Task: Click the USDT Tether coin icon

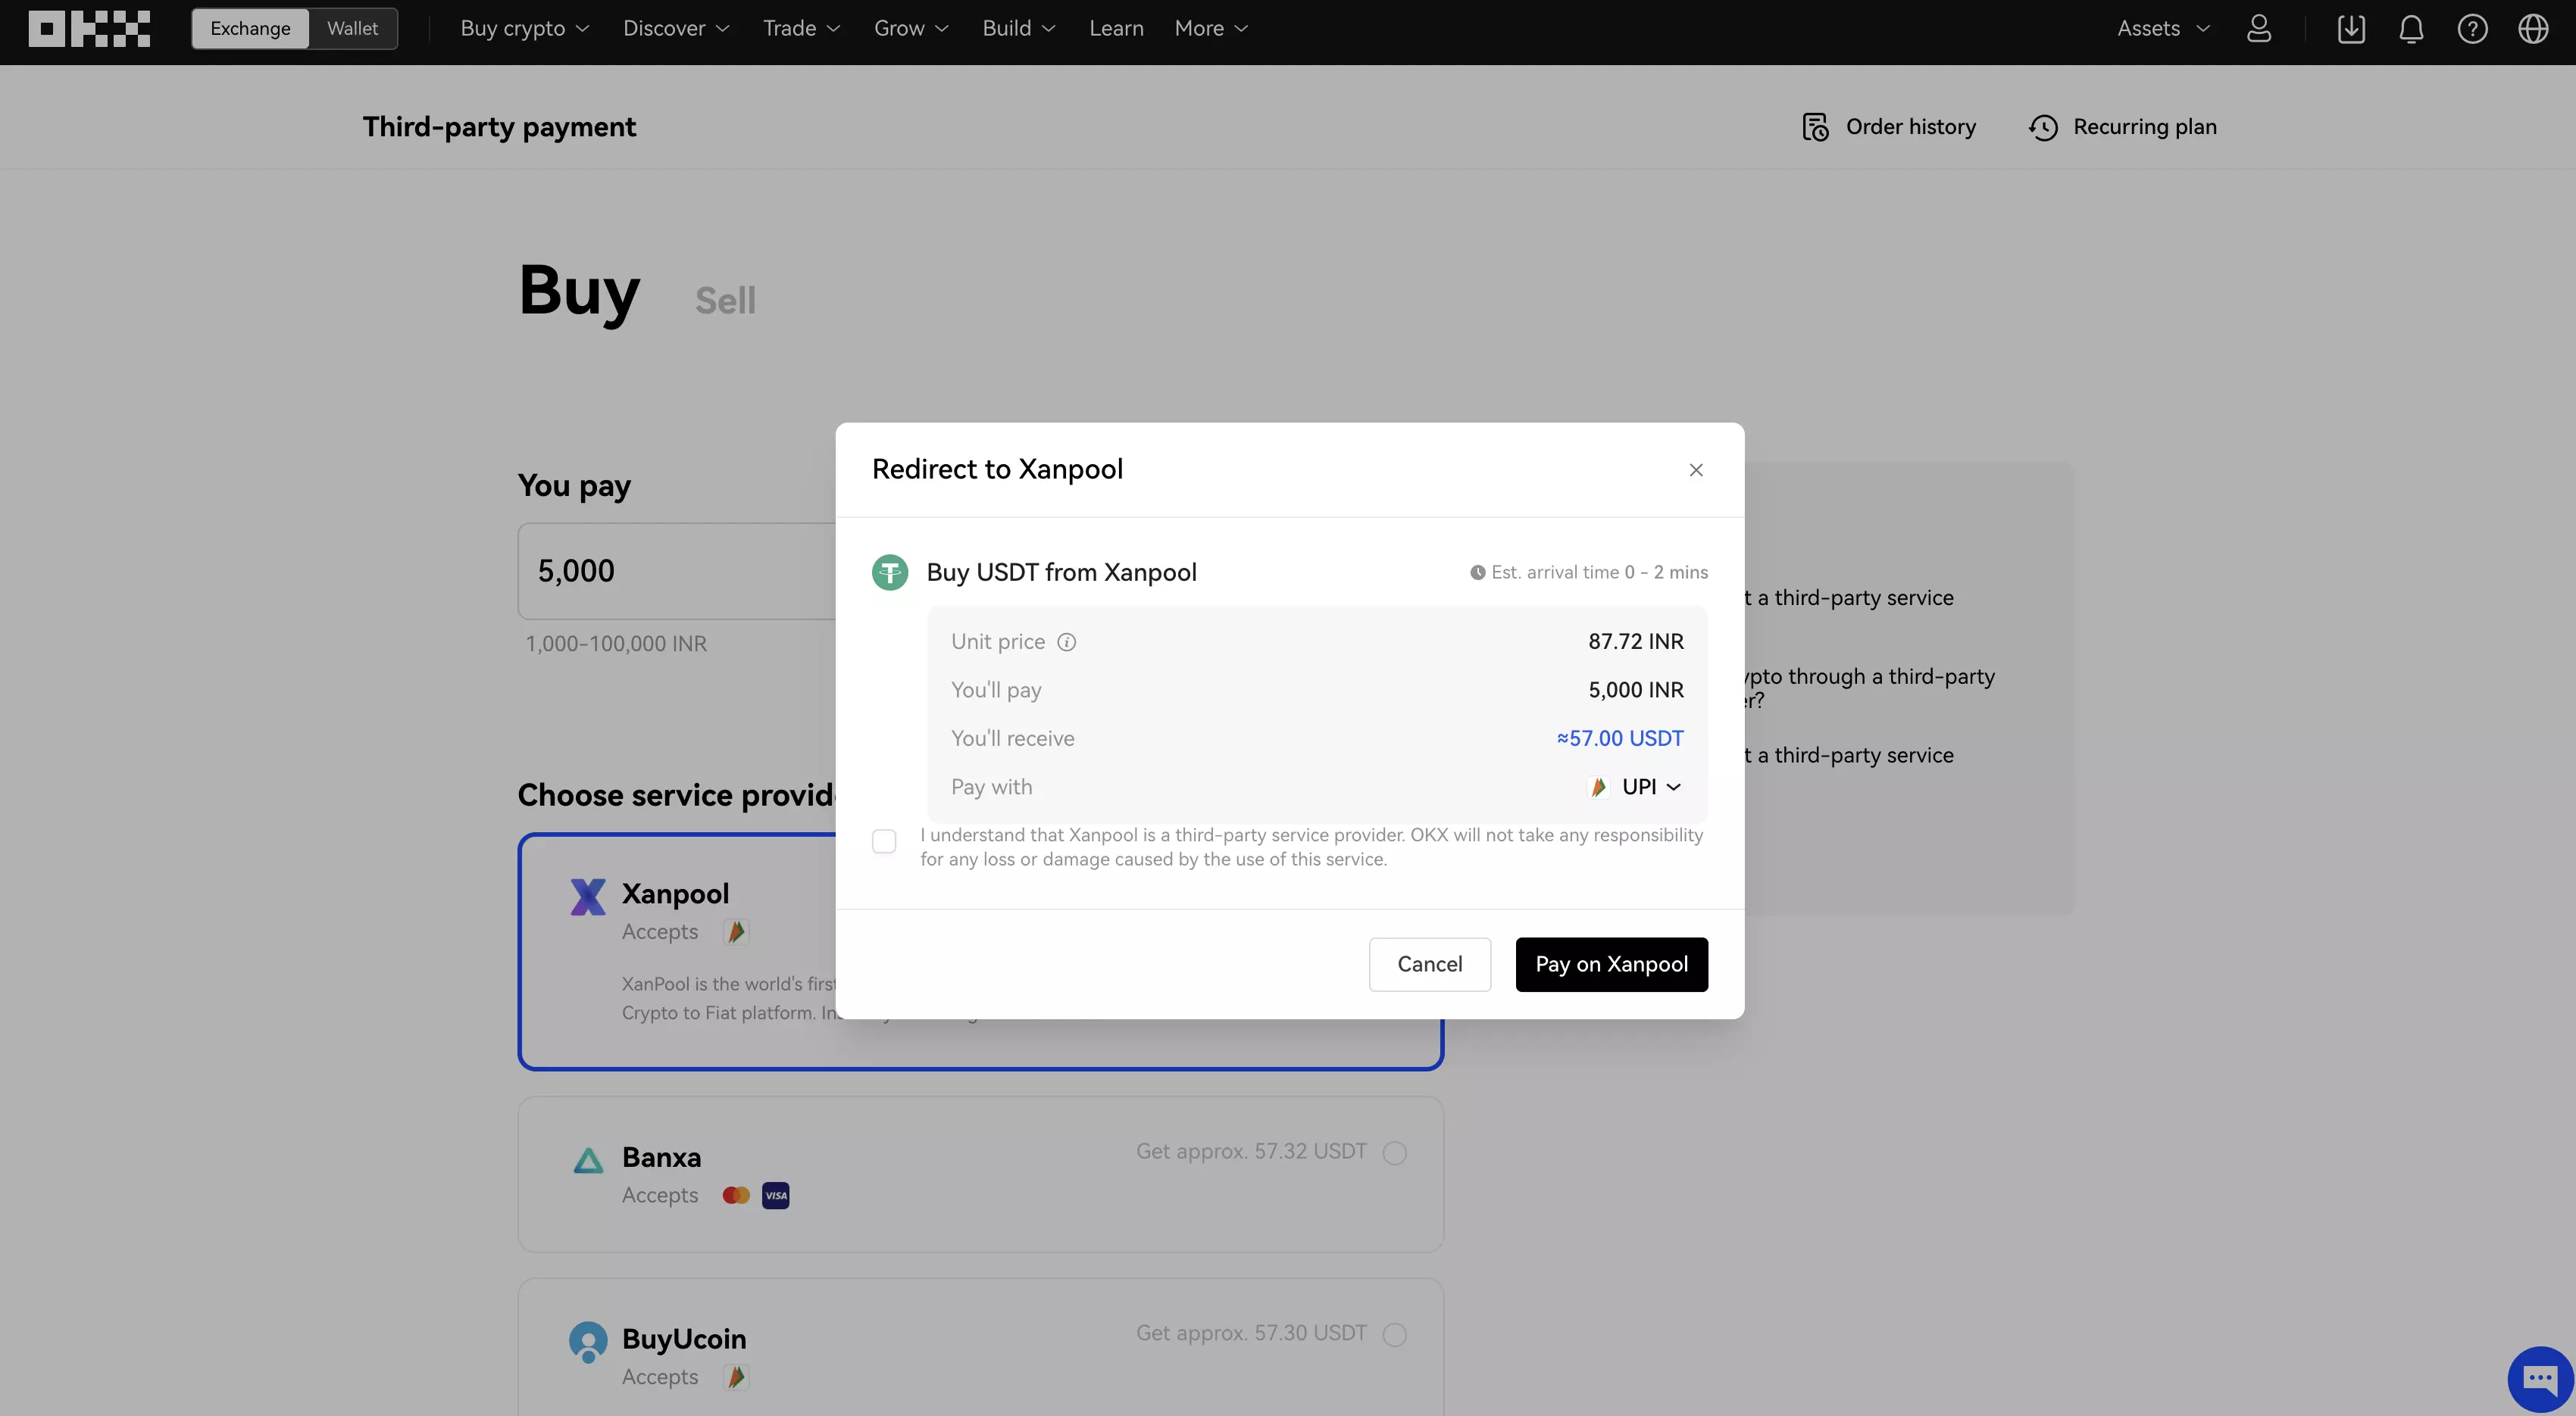Action: tap(890, 572)
